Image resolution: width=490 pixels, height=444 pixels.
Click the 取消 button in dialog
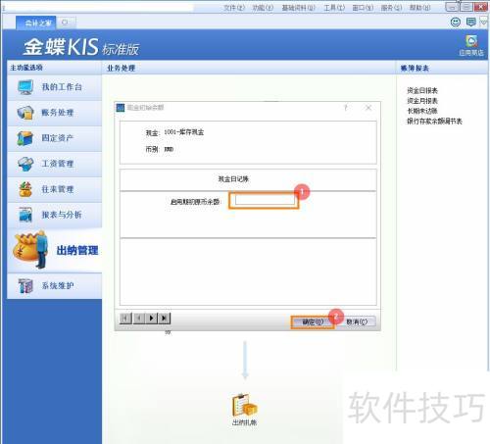357,321
